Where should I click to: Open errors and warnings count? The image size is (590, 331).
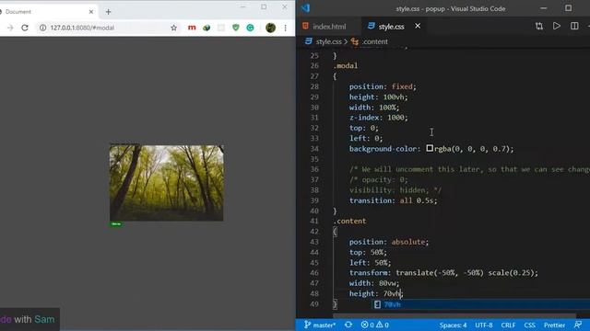(x=375, y=325)
